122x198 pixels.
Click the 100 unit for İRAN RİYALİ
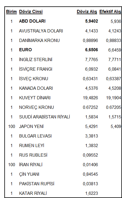12,165
